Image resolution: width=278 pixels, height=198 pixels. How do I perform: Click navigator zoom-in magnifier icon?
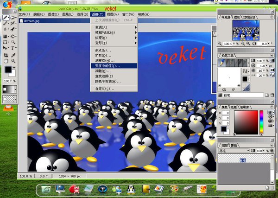[248, 44]
